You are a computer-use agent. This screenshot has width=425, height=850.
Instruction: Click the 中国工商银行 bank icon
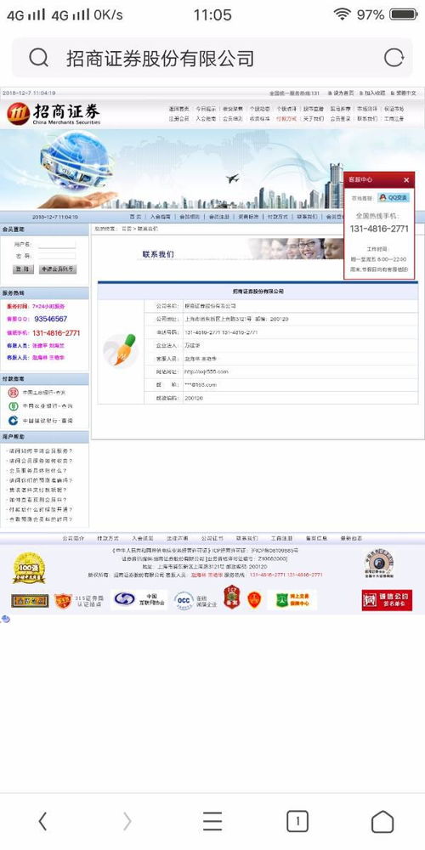tap(13, 392)
